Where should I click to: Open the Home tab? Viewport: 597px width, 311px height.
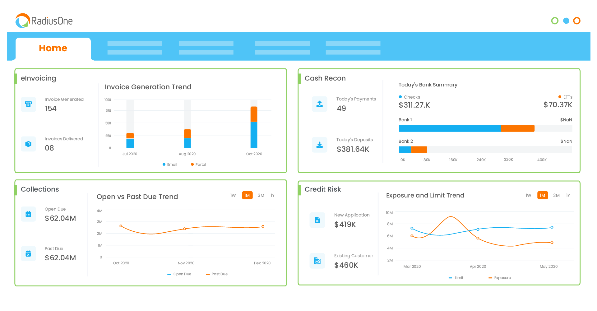click(x=53, y=48)
